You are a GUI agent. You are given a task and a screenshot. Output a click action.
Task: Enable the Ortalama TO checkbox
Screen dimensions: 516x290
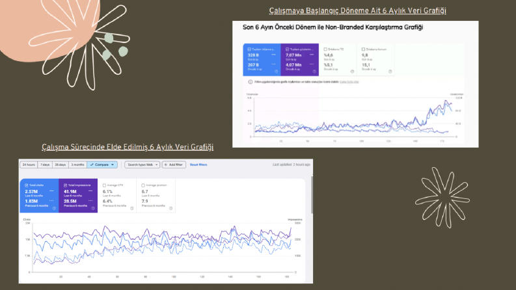click(325, 49)
